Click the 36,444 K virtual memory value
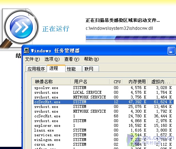 163,116
